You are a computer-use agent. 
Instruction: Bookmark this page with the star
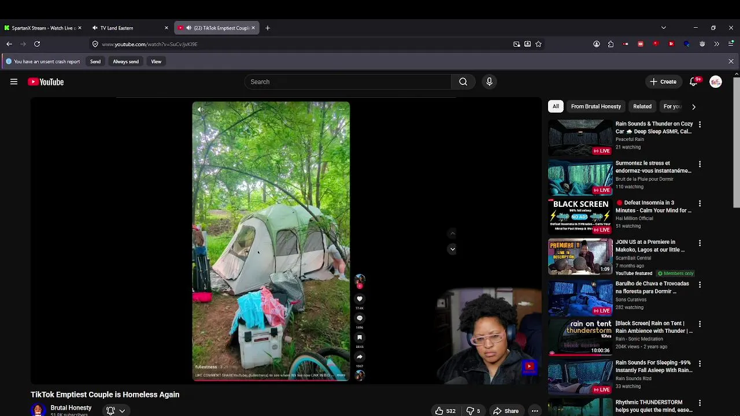[x=538, y=44]
